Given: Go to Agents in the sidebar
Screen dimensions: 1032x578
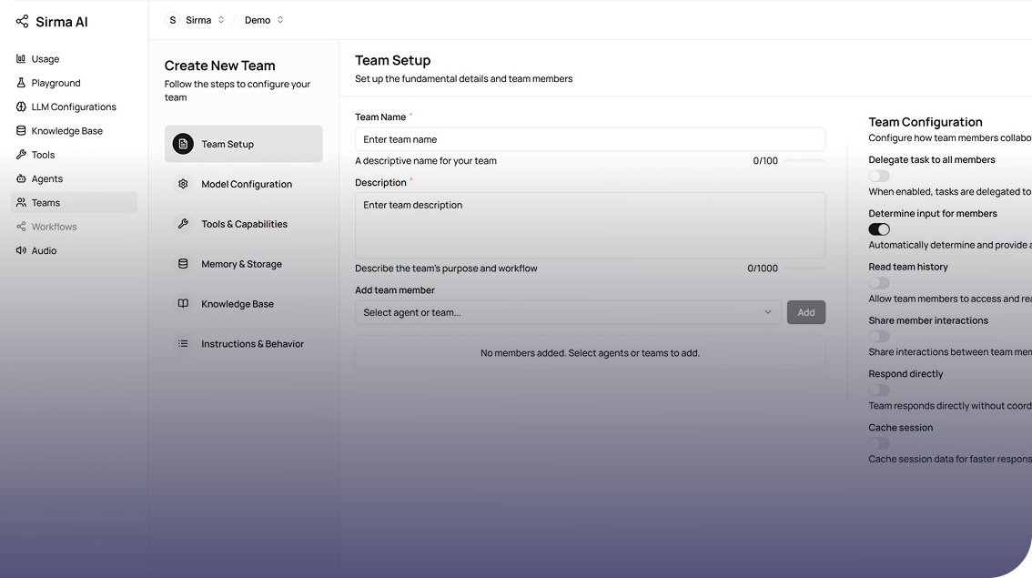Looking at the screenshot, I should [47, 179].
